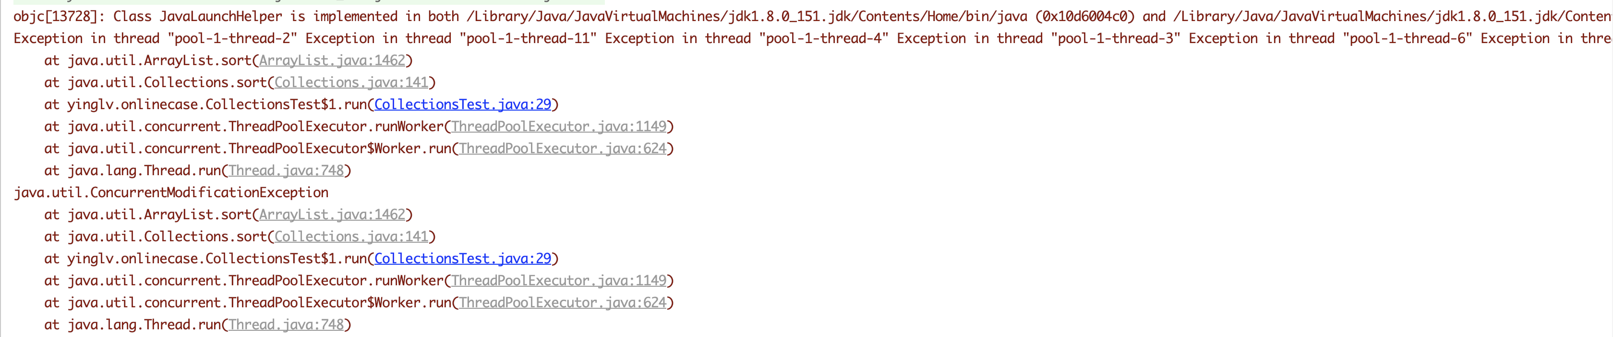Open ThreadPoolExecutor.java:624 link above ConcurrentModificationException line
This screenshot has width=1613, height=337.
(562, 148)
